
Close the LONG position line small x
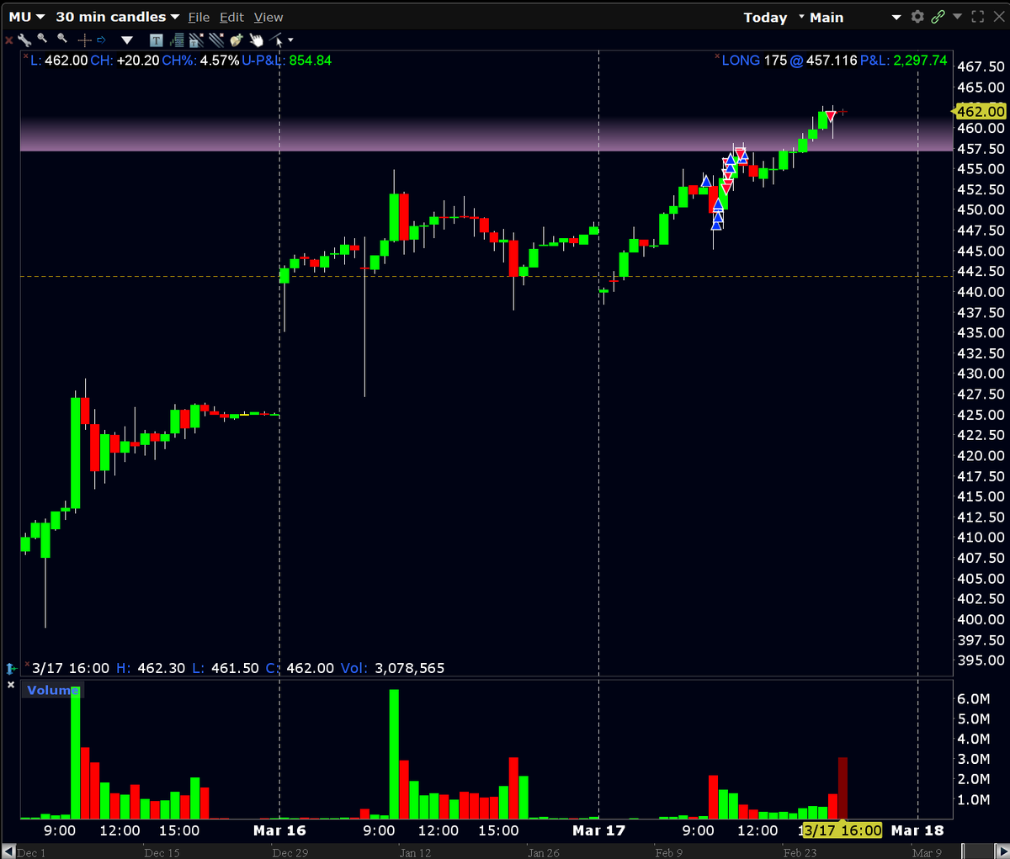click(717, 56)
